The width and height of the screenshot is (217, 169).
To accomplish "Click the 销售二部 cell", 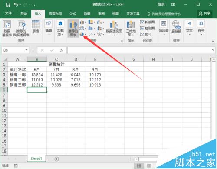I will coord(18,80).
